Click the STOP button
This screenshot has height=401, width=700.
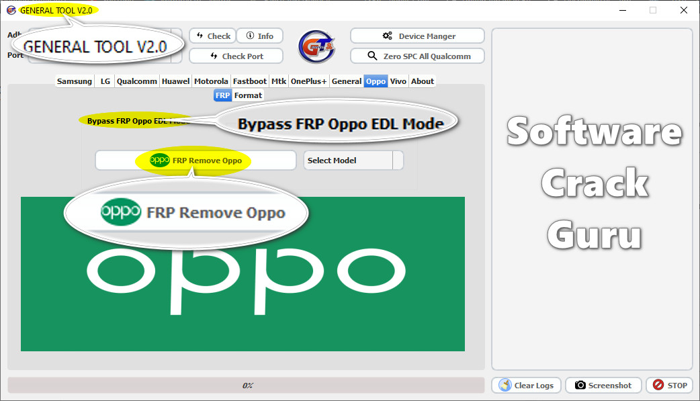669,385
